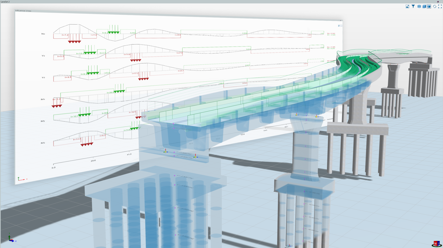The height and width of the screenshot is (248, 443).
Task: Click the highlighted x-ray cube view icon
Action: click(429, 6)
